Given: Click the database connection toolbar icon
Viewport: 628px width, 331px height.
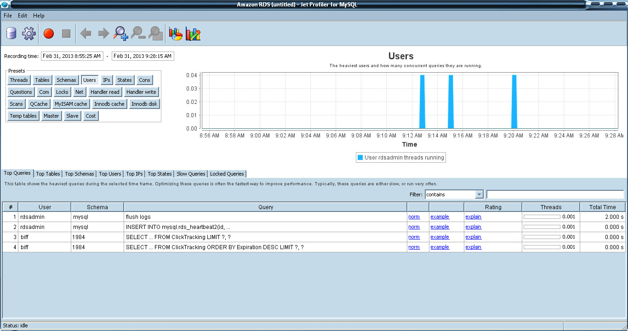Looking at the screenshot, I should point(11,33).
